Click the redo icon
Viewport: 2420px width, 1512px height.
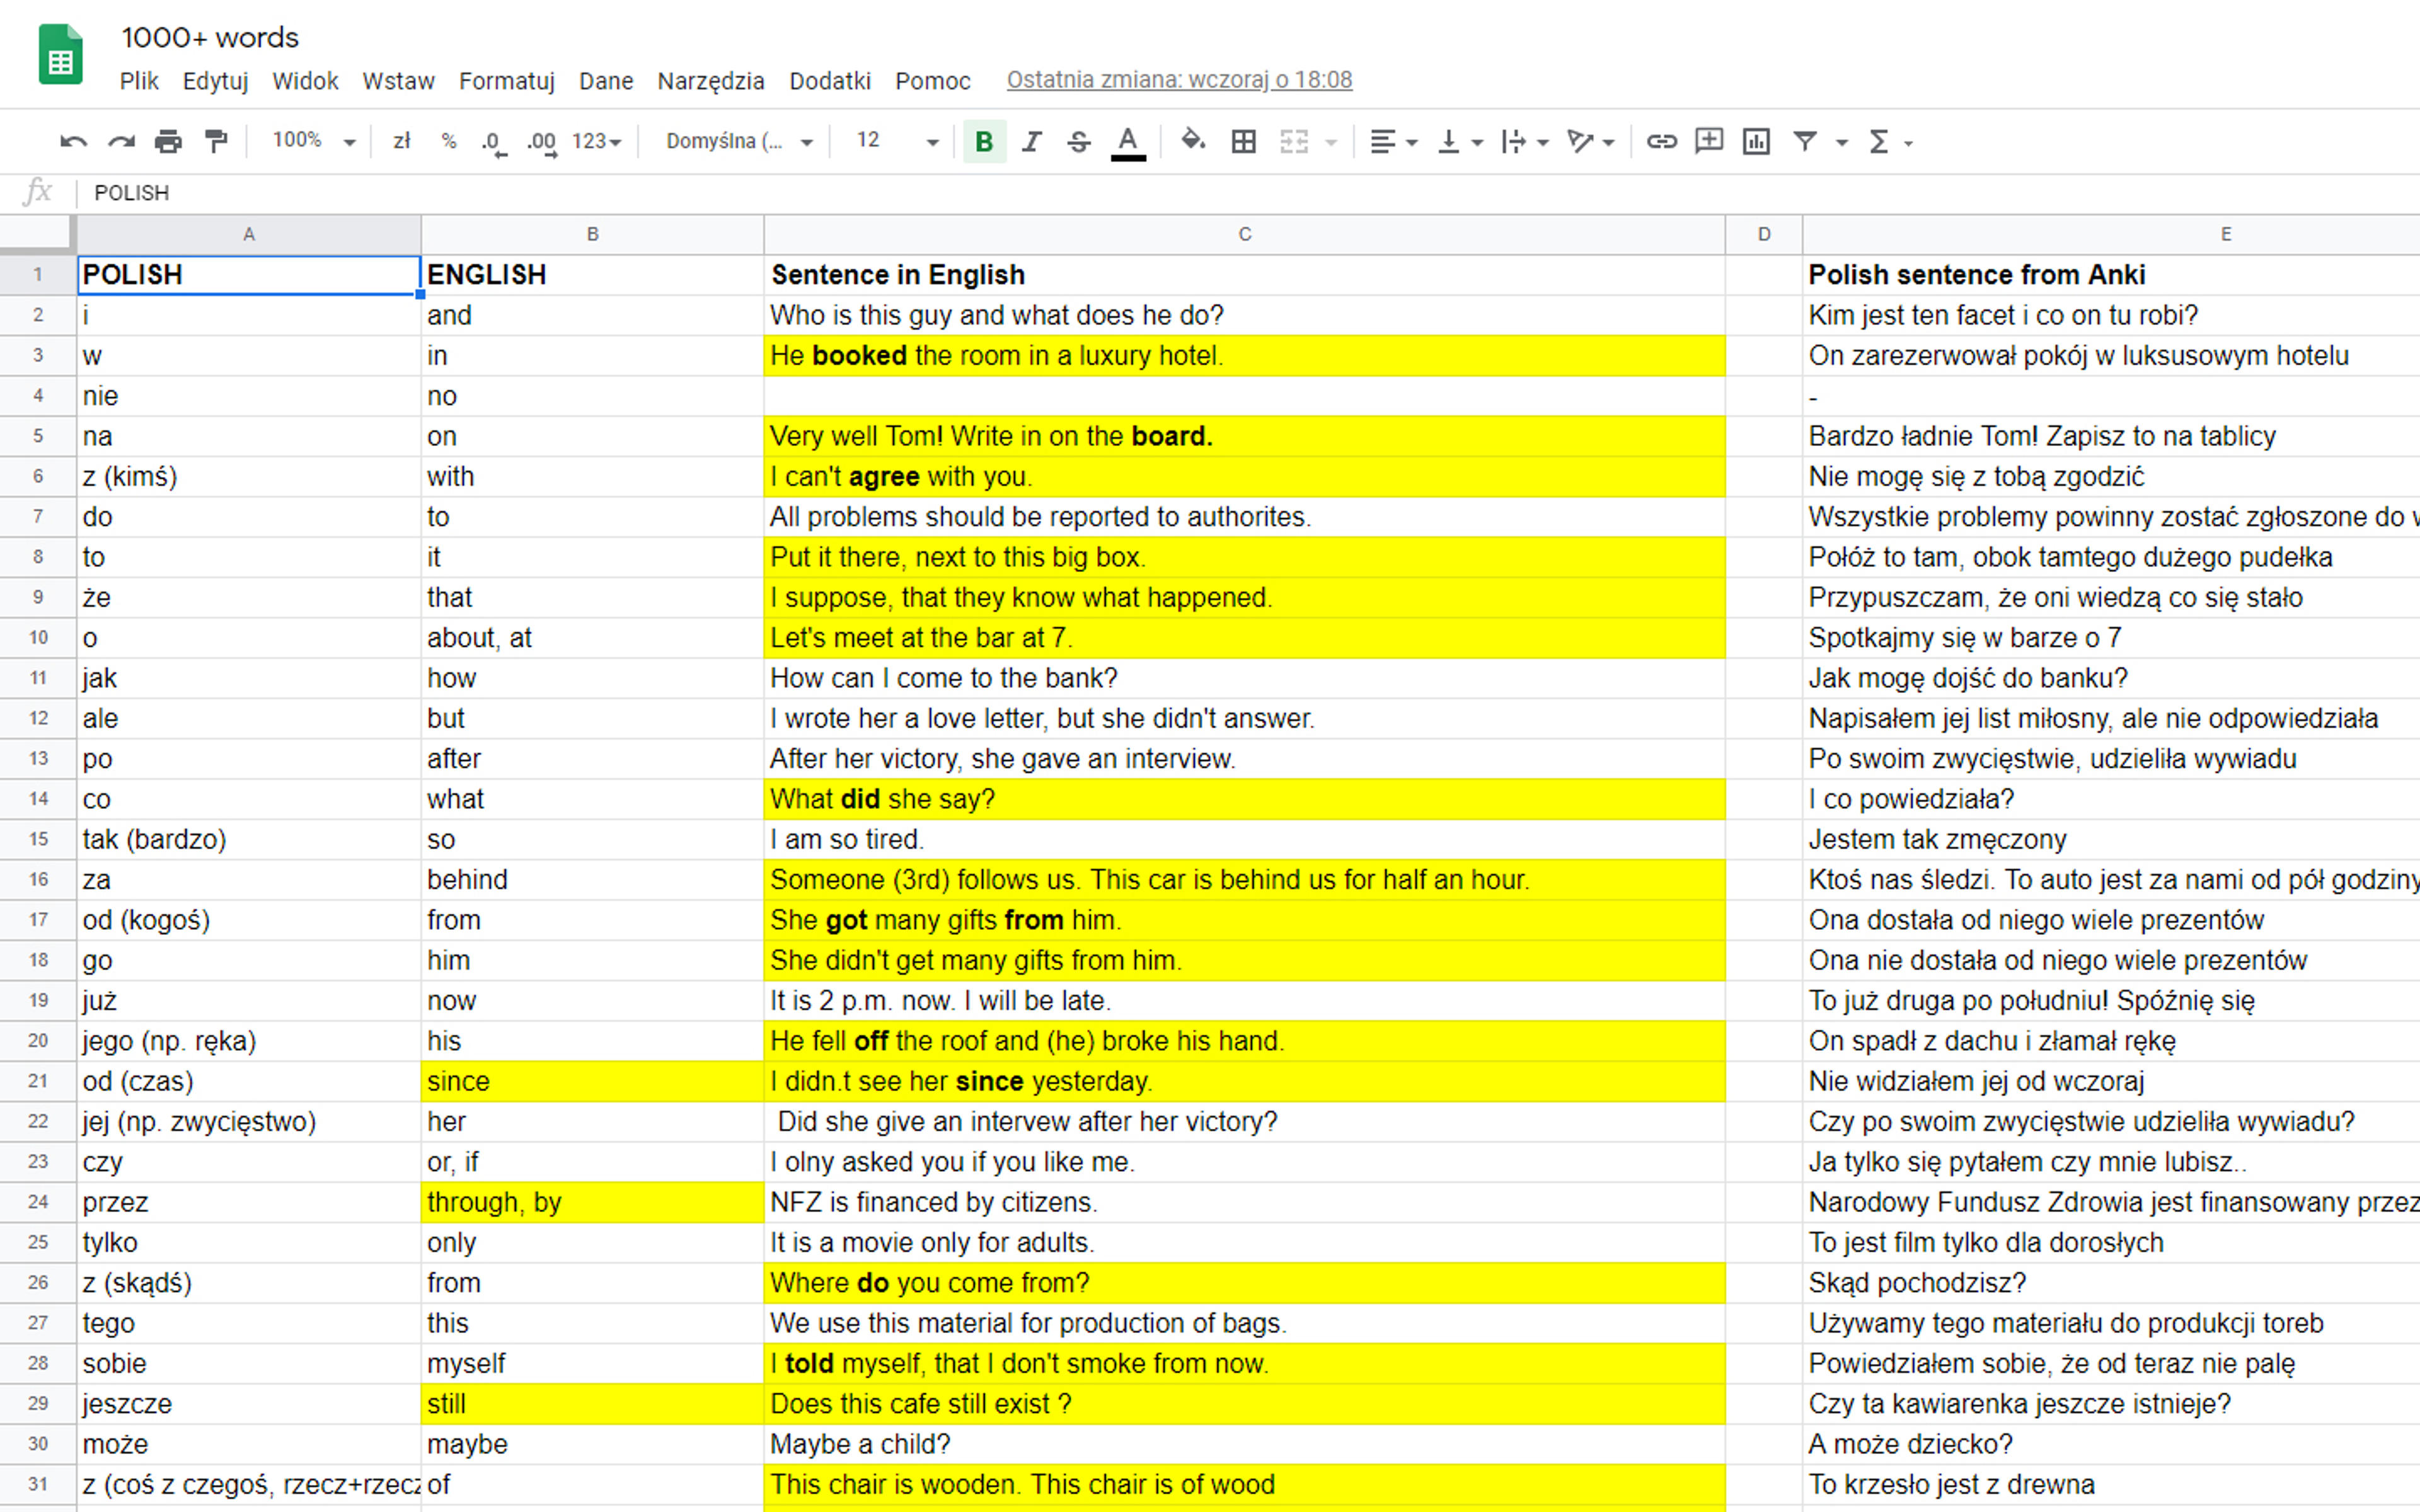[x=121, y=142]
